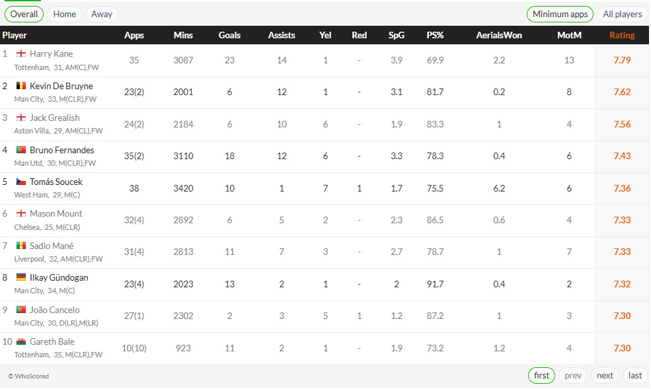This screenshot has height=389, width=651.
Task: Click the England flag beside Harry Kane
Action: tap(20, 54)
